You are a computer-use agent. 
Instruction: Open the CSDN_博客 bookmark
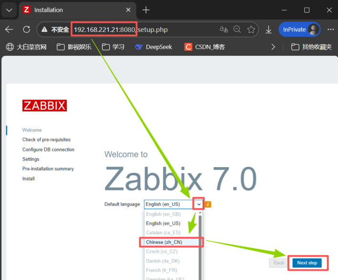click(205, 47)
